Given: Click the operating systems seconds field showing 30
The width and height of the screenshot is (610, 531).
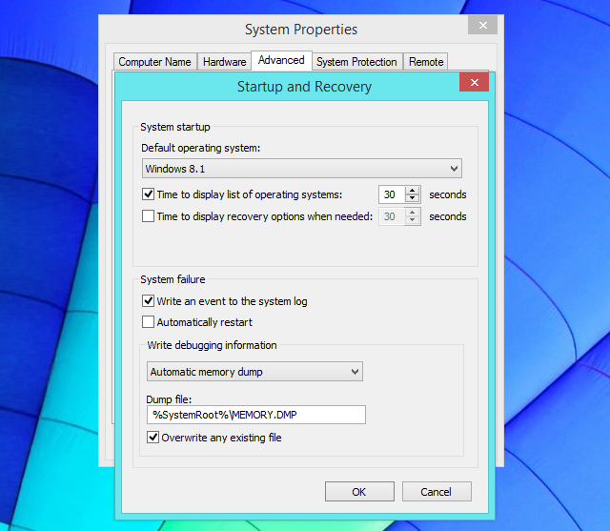Looking at the screenshot, I should click(x=392, y=194).
